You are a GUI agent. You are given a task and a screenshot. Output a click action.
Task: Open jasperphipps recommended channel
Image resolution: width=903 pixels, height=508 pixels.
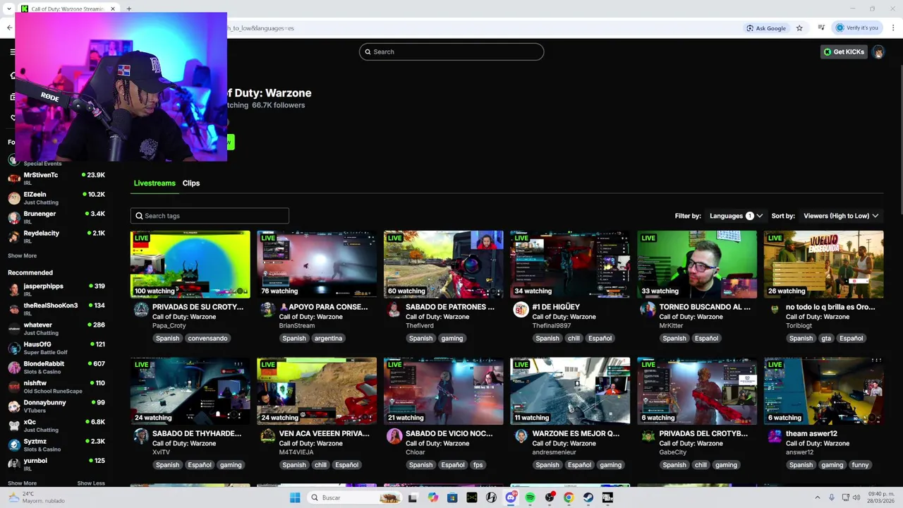(56, 289)
